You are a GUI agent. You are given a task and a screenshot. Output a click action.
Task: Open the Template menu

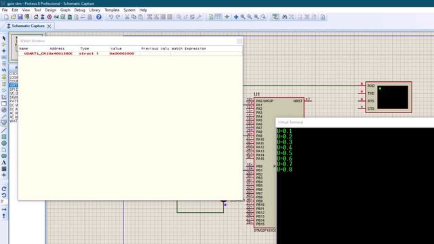(112, 10)
